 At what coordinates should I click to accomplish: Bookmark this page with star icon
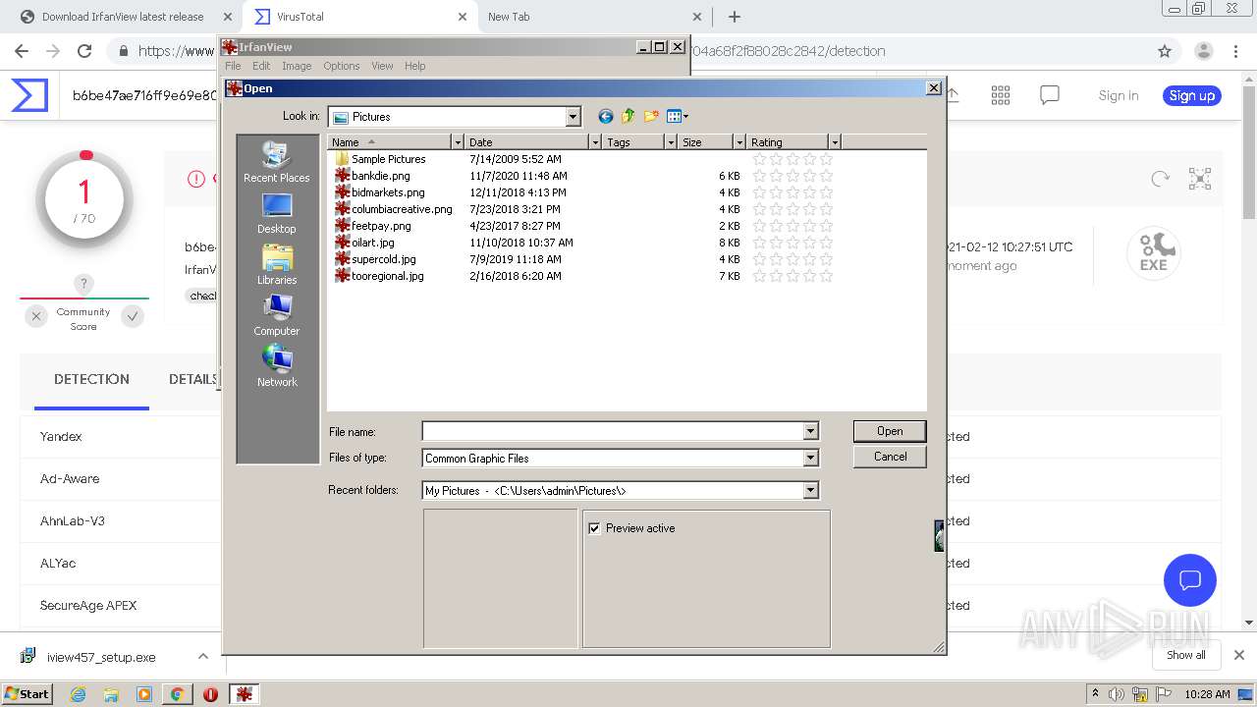[x=1165, y=51]
